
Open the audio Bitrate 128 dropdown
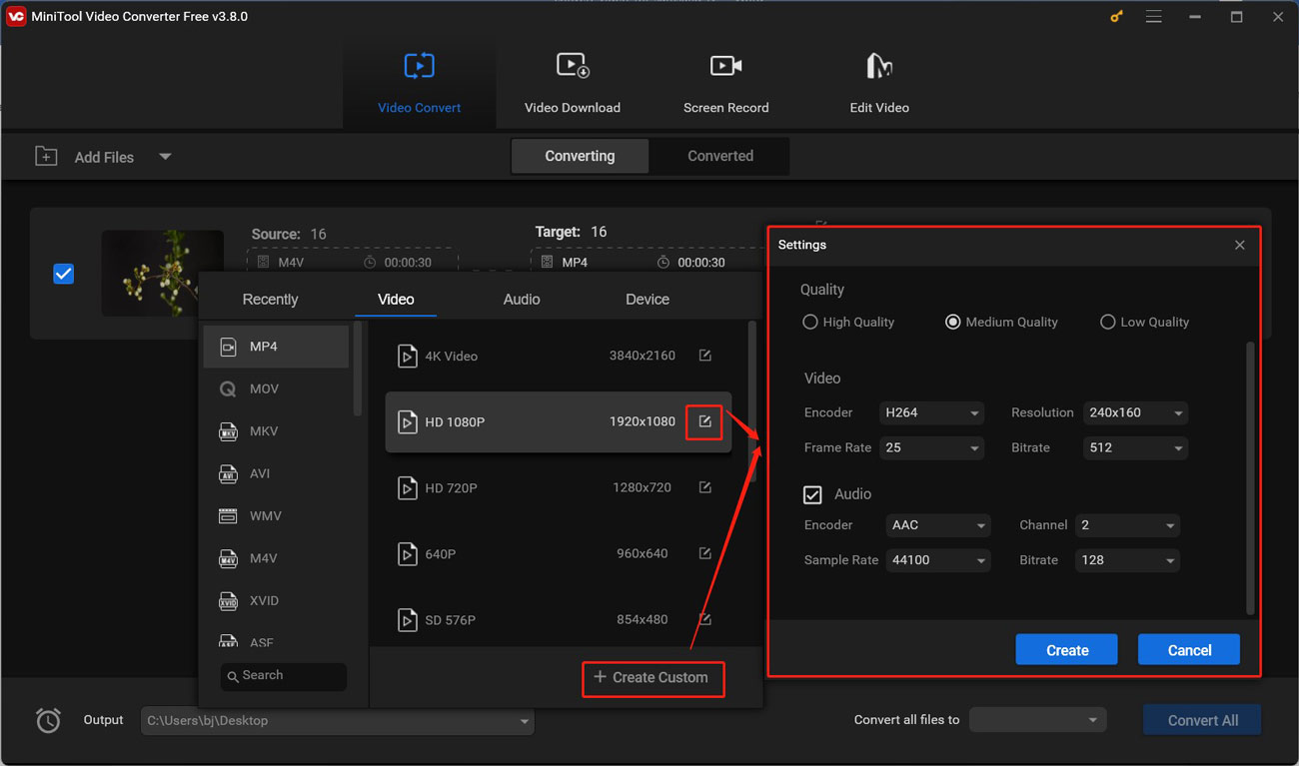tap(1128, 560)
